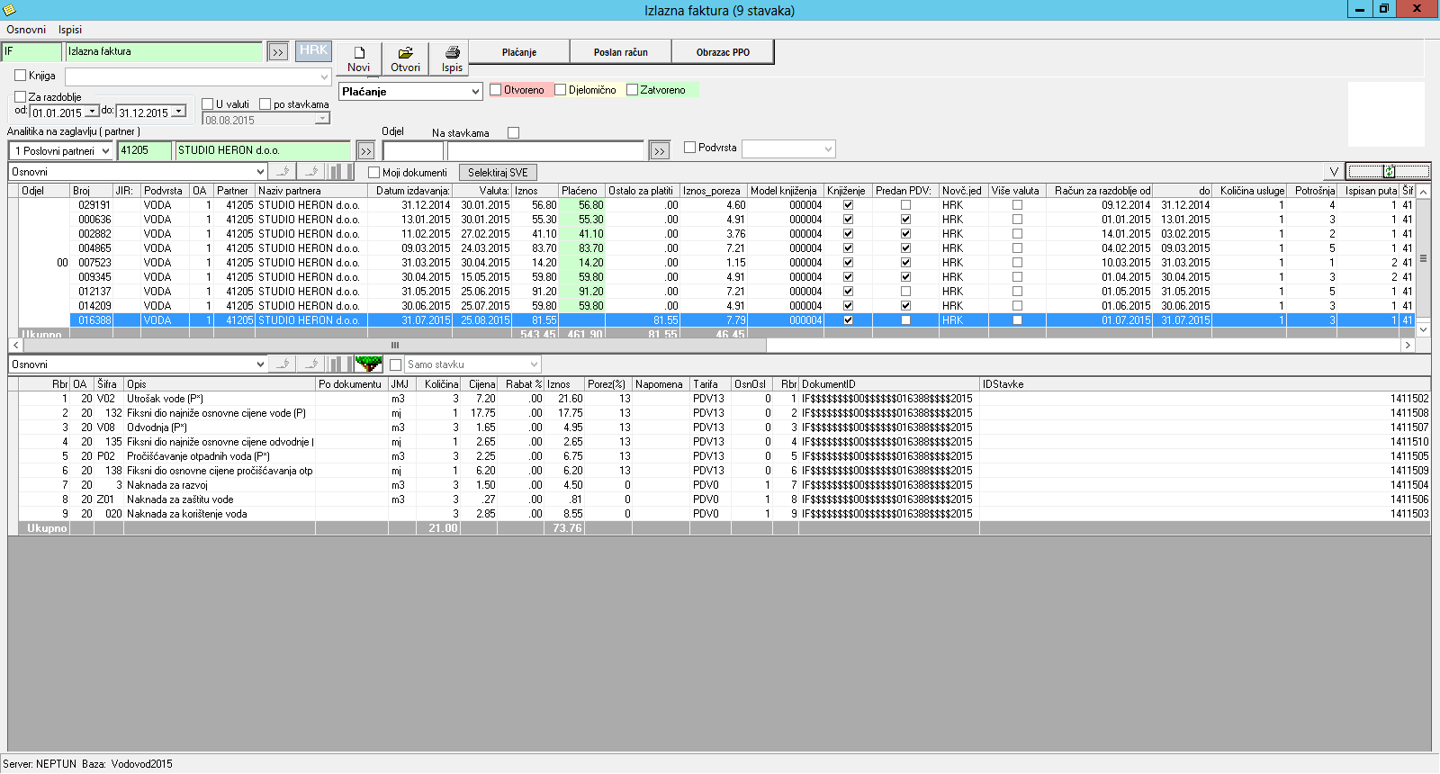Click the application icon in the title bar
This screenshot has width=1440, height=774.
[9, 10]
